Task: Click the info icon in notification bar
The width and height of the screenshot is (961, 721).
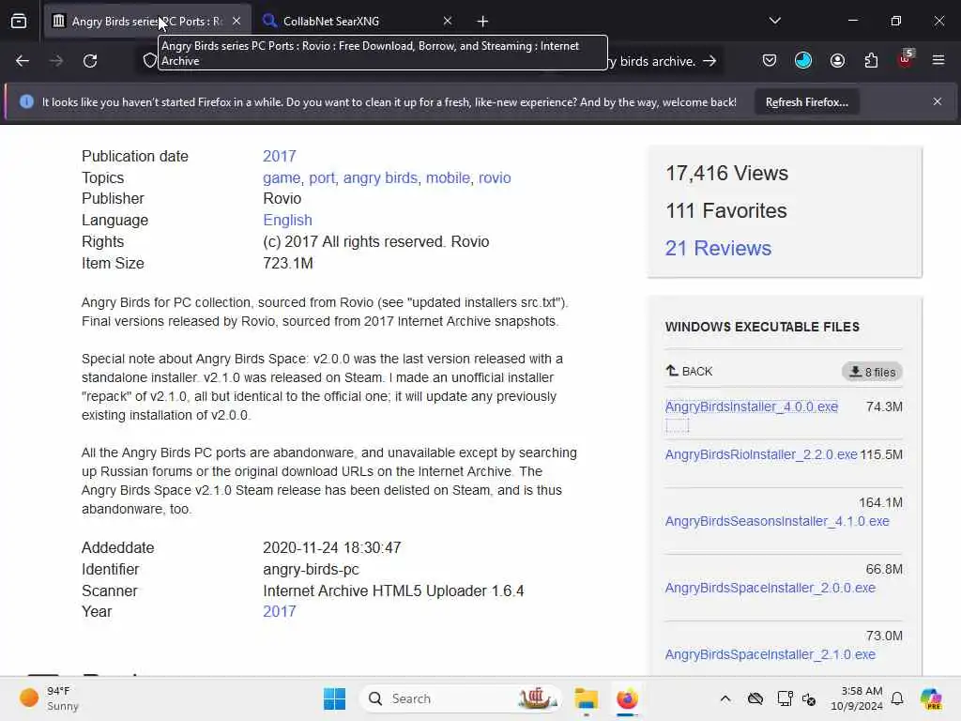Action: 26,101
